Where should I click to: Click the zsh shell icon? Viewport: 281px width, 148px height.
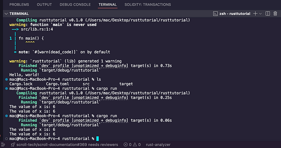[x=216, y=14]
